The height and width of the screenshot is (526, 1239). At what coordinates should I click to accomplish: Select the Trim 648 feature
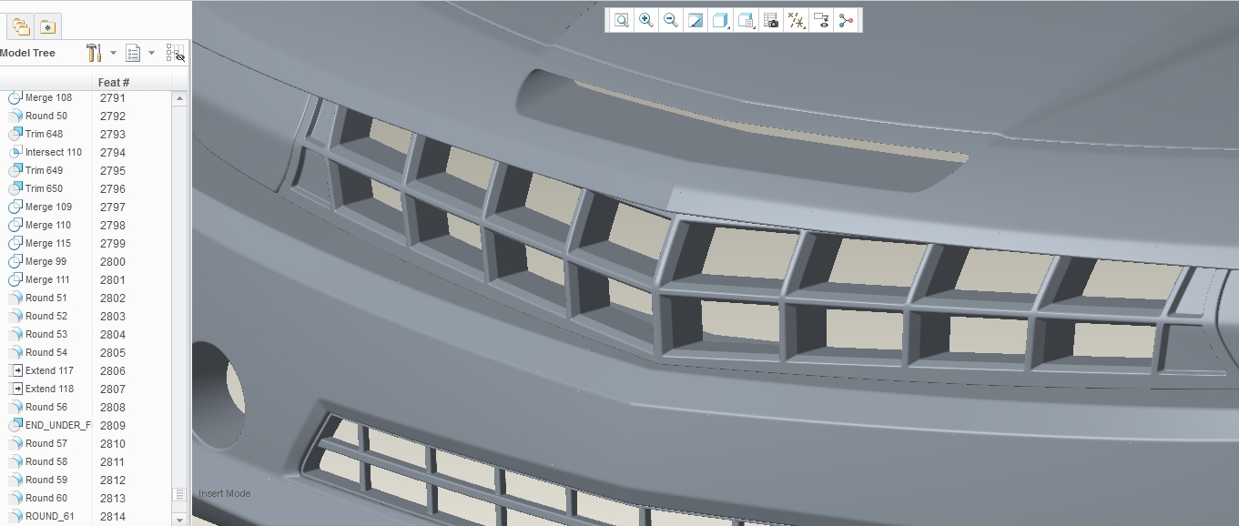(44, 134)
